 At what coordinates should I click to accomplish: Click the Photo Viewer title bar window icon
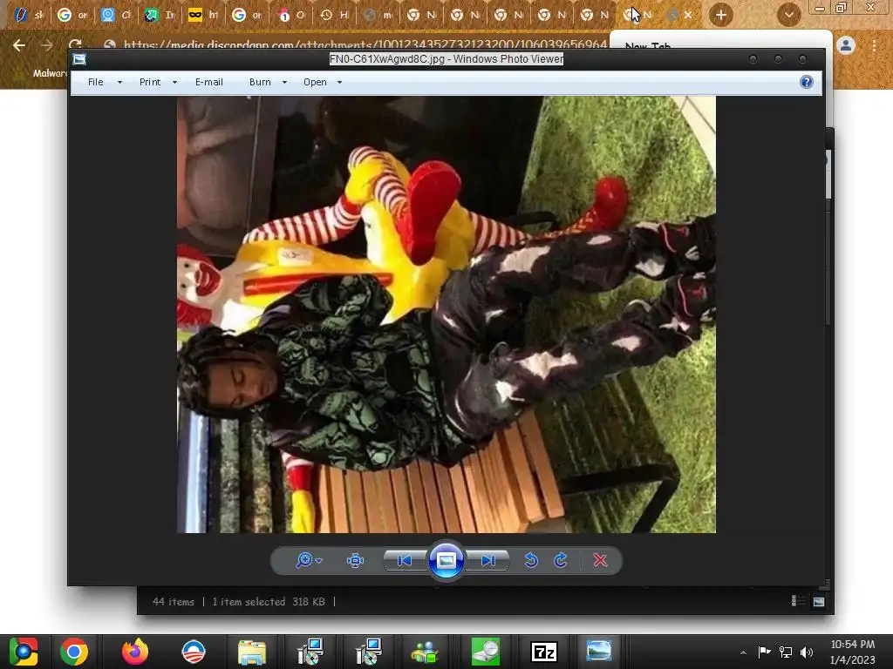[79, 59]
